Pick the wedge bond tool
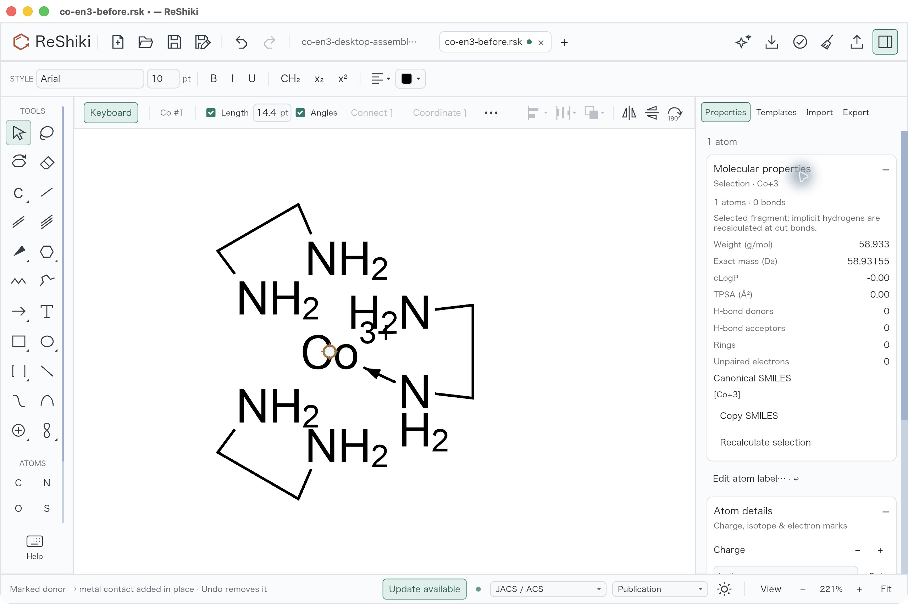The height and width of the screenshot is (604, 908). tap(18, 252)
